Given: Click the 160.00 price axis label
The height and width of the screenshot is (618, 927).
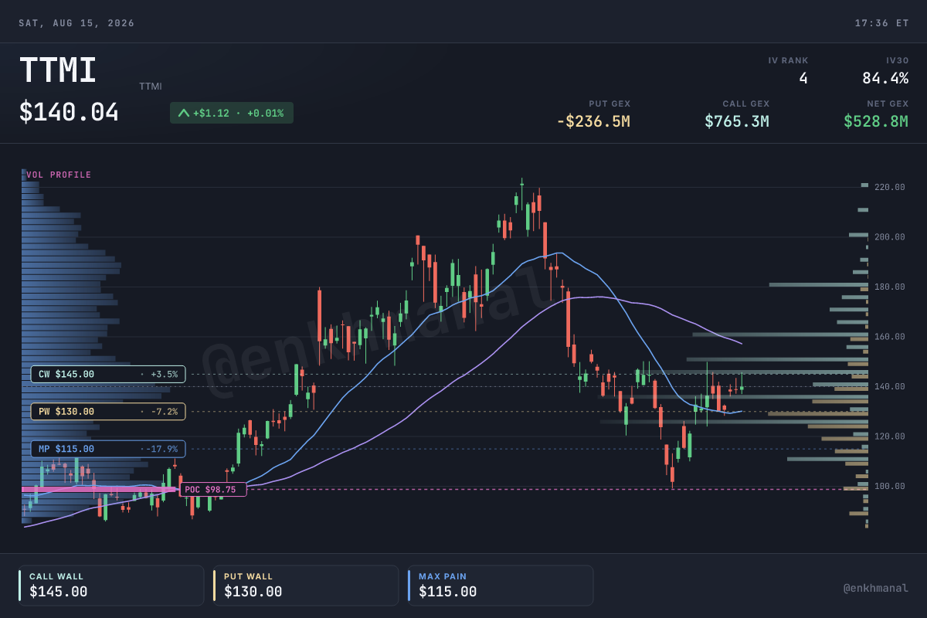Looking at the screenshot, I should point(889,337).
